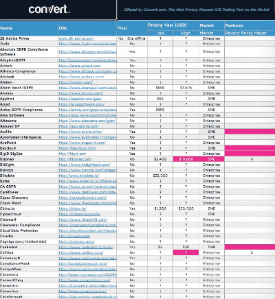Click the Convert logo in the header
This screenshot has width=275, height=299.
tap(49, 10)
